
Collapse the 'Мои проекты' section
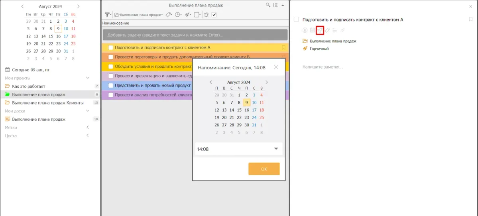click(88, 78)
